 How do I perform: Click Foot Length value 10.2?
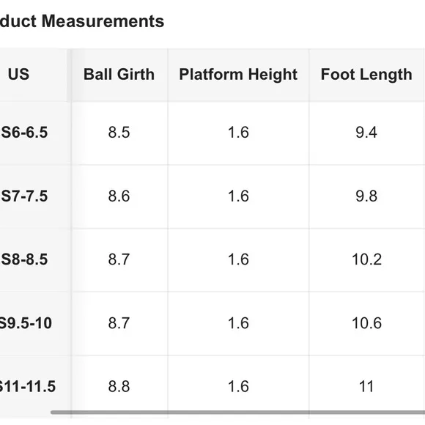(x=366, y=259)
